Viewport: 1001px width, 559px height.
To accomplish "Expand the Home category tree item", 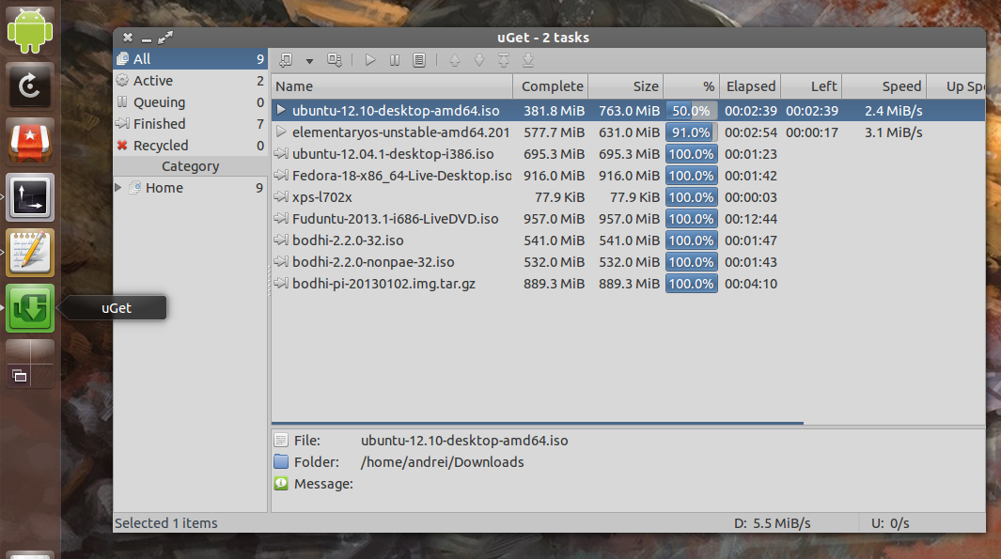I will [x=117, y=187].
